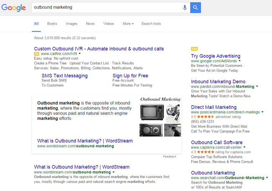Click ad line 'Compare Top Software Solutions'
Viewport: 272px width, 191px height.
[217, 157]
